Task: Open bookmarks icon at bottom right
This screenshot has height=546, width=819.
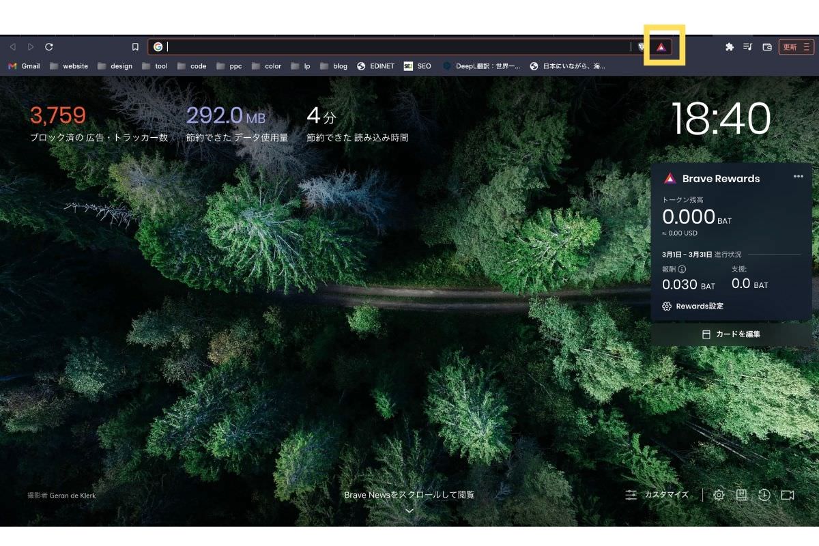Action: tap(741, 495)
